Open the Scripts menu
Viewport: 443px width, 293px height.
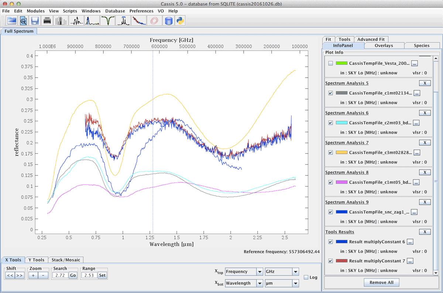tap(70, 11)
